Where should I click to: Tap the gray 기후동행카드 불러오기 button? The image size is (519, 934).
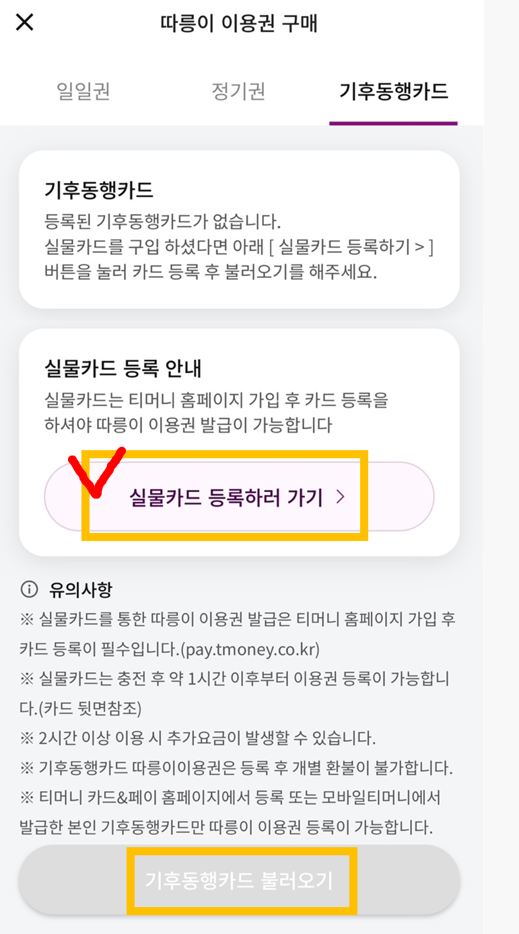coord(241,880)
